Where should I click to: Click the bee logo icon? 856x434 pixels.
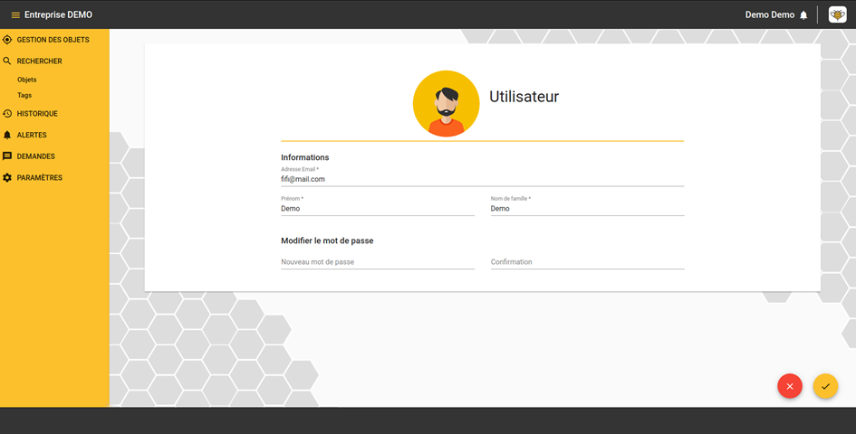click(x=838, y=14)
